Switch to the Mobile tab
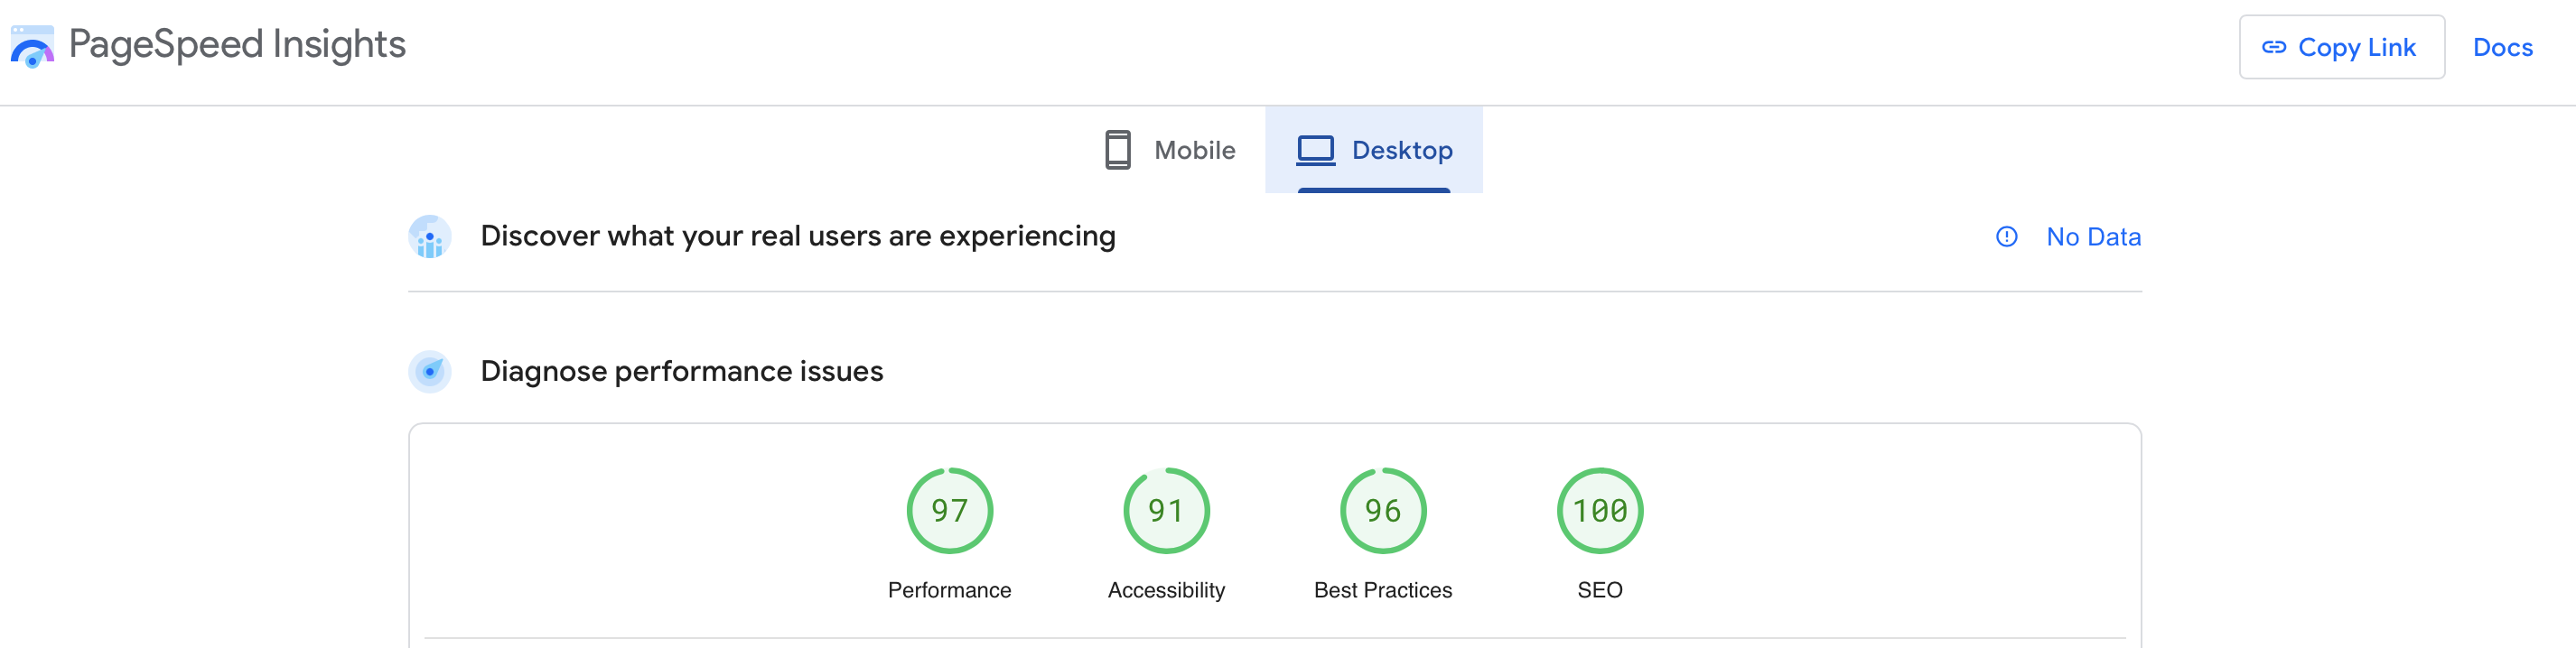 pyautogui.click(x=1170, y=150)
